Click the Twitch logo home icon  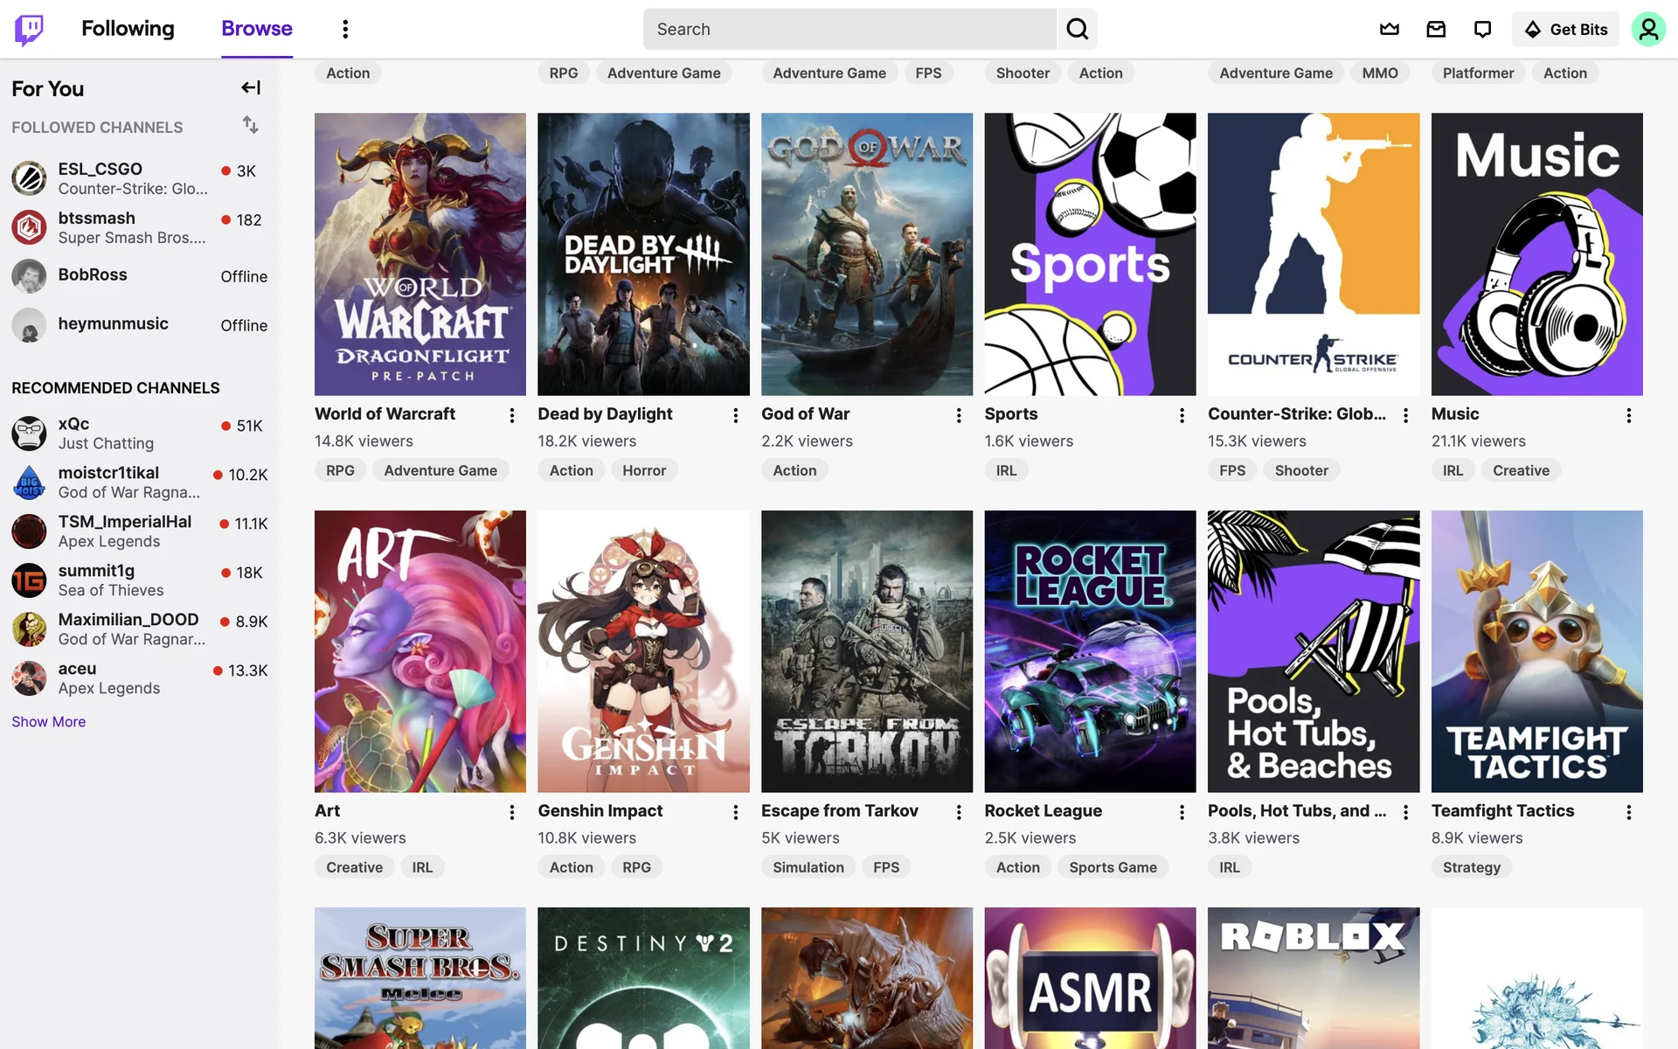pos(29,29)
